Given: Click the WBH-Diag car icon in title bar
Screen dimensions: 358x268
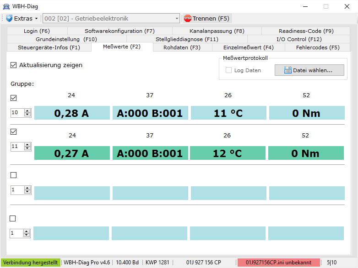Looking at the screenshot, I should tap(6, 6).
